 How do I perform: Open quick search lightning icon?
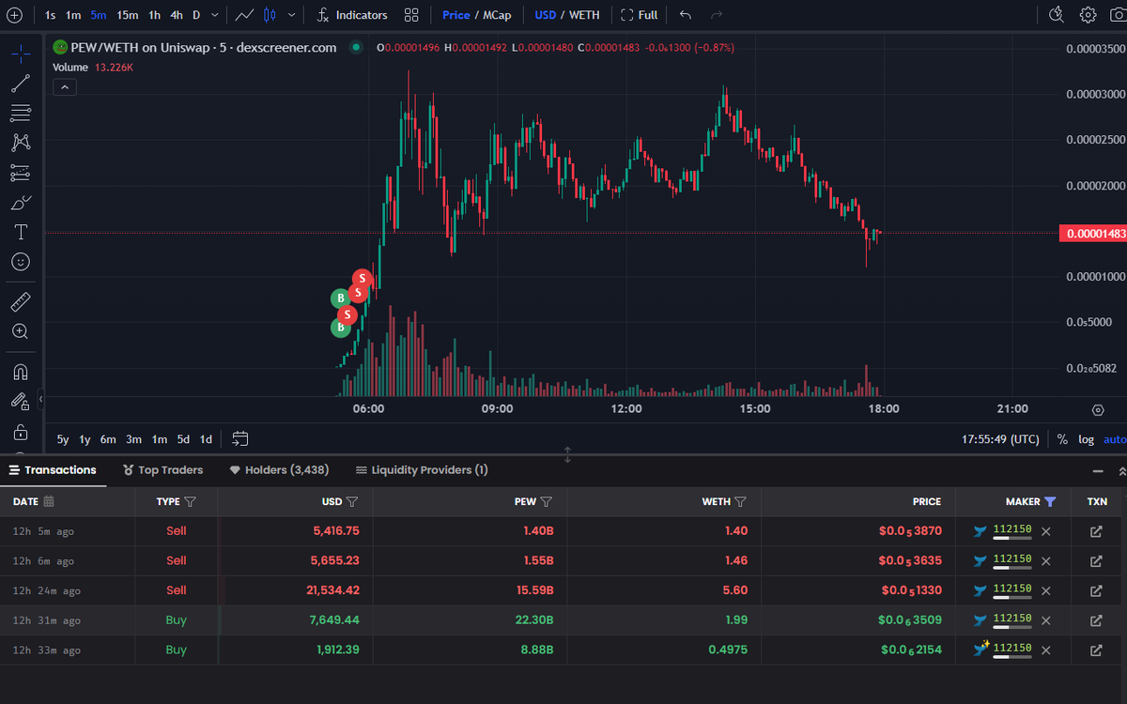(x=1057, y=15)
